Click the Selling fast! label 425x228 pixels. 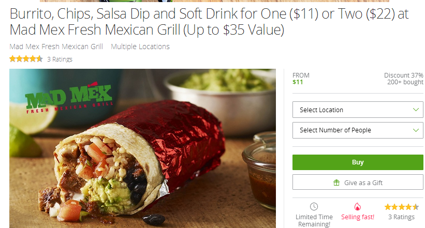(358, 217)
